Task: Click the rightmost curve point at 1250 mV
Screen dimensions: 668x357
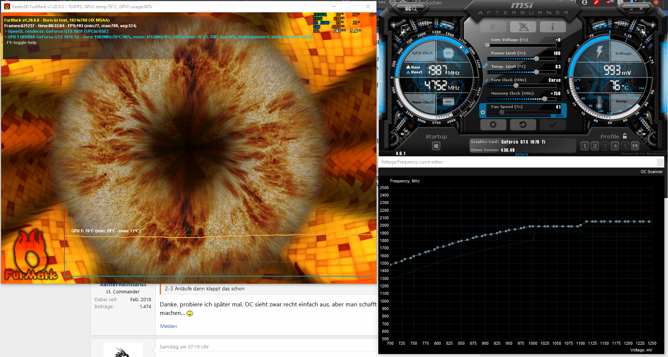Action: tap(650, 221)
